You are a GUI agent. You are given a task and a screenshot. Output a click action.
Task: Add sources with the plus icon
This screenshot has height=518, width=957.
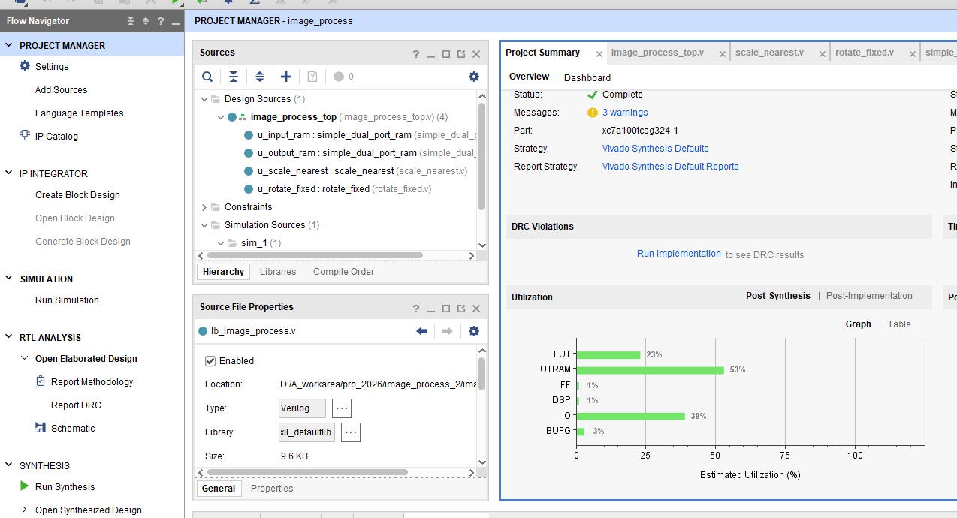point(286,77)
